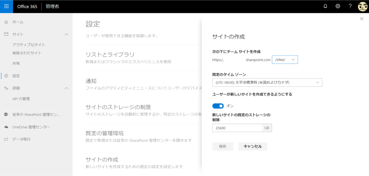Viewport: 369px width, 176px height.
Task: Click the Details icon in sidebar
Action: (x=6, y=88)
